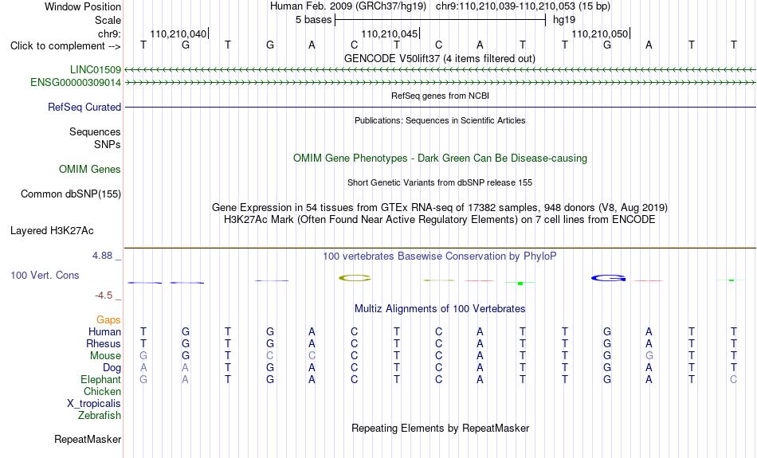Click 'Publications: Sequences in Scientific Articles' title
Image resolution: width=757 pixels, height=458 pixels.
[440, 120]
